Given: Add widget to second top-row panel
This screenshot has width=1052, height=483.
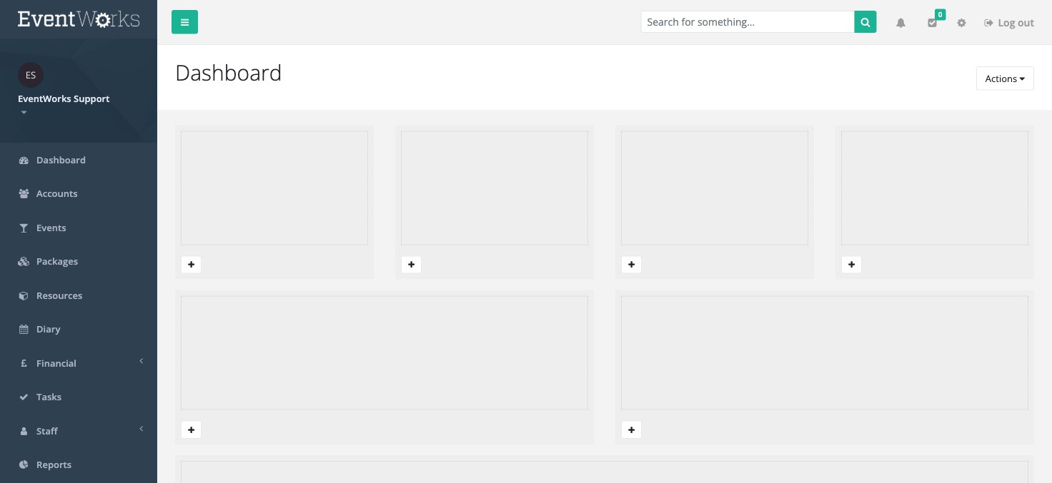Looking at the screenshot, I should point(411,265).
